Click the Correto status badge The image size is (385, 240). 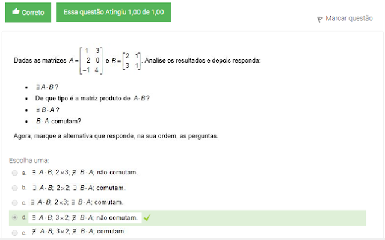pyautogui.click(x=28, y=13)
